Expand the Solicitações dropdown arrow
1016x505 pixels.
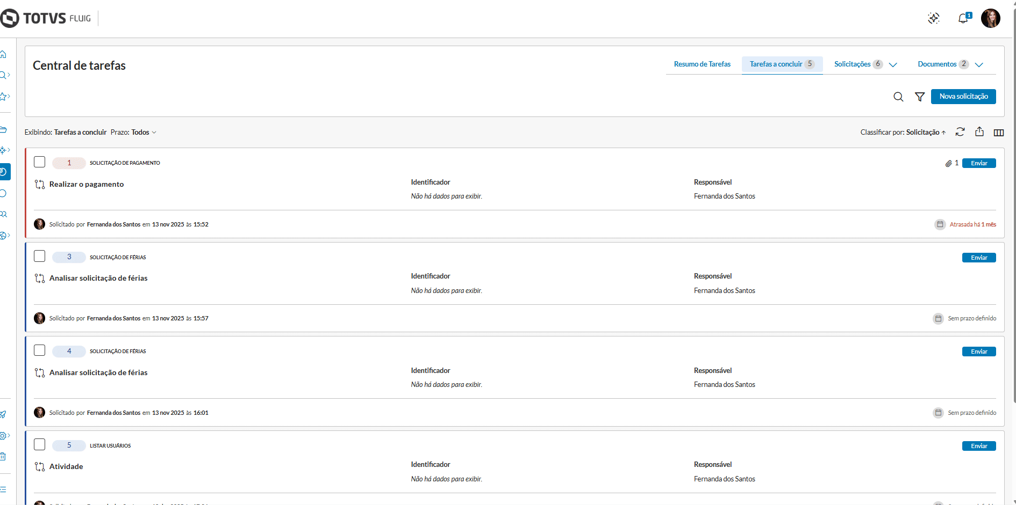893,64
